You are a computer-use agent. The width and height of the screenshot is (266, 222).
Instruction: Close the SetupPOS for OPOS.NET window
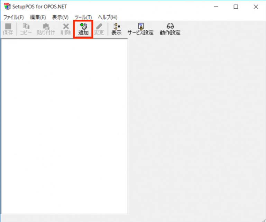click(256, 7)
